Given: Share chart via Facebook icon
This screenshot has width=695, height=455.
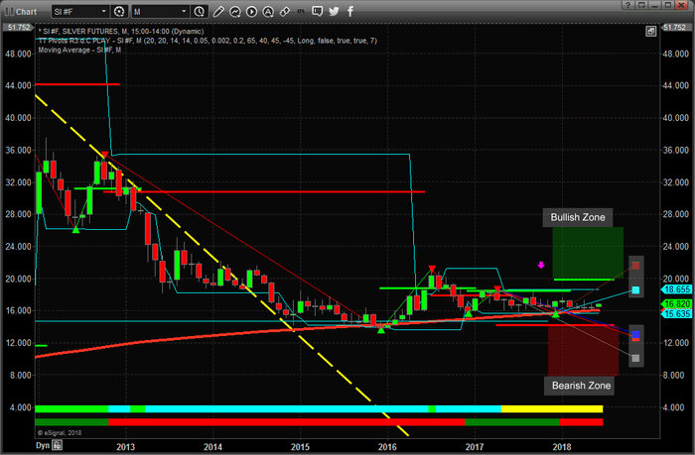Looking at the screenshot, I should [x=350, y=12].
